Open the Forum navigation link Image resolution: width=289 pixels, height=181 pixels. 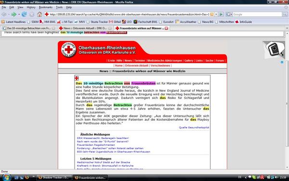pyautogui.click(x=220, y=61)
